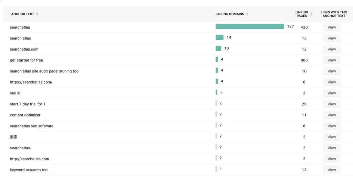
Task: Open View for 'start 7 day trial for 1'
Action: coord(332,104)
